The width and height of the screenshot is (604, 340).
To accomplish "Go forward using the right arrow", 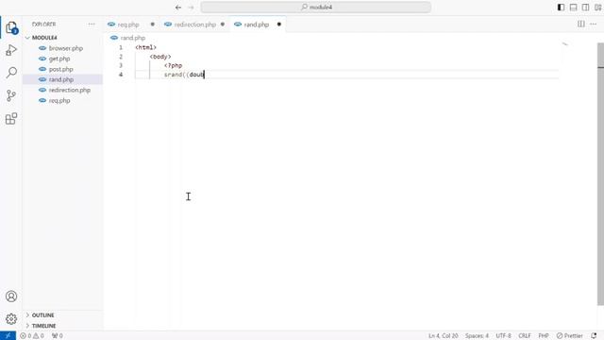I will click(191, 8).
